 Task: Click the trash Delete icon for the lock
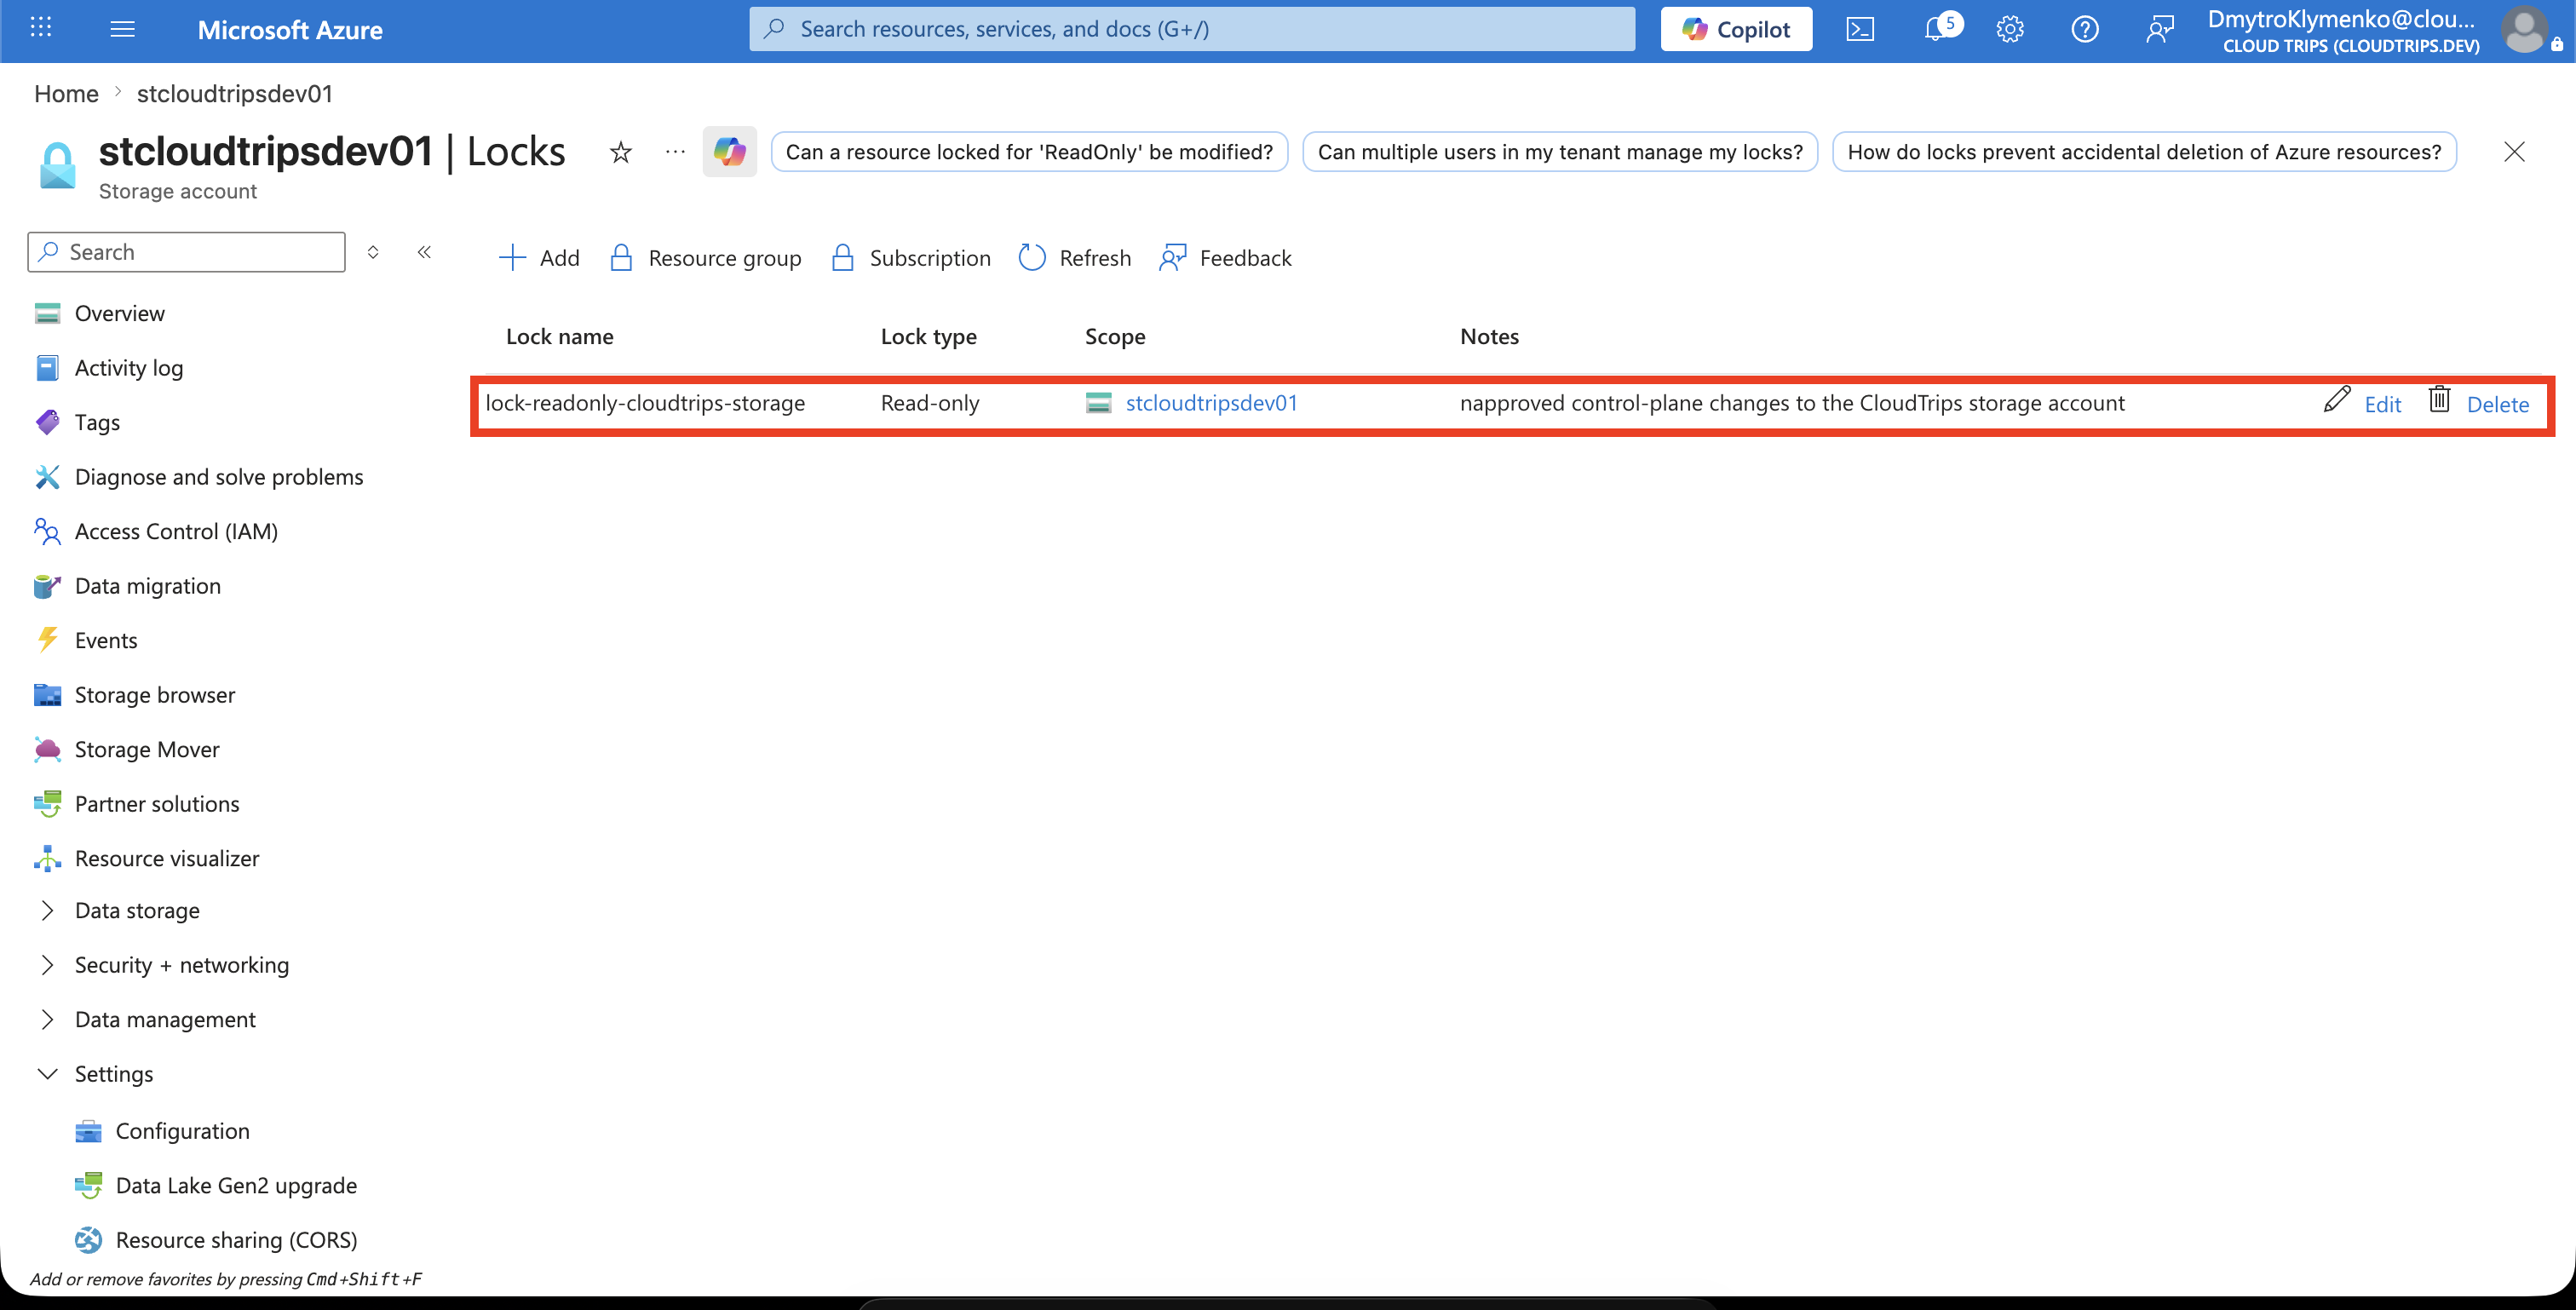click(x=2440, y=399)
